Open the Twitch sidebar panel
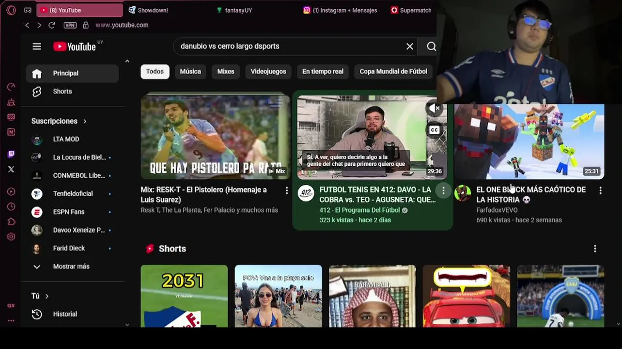The image size is (622, 349). click(11, 154)
